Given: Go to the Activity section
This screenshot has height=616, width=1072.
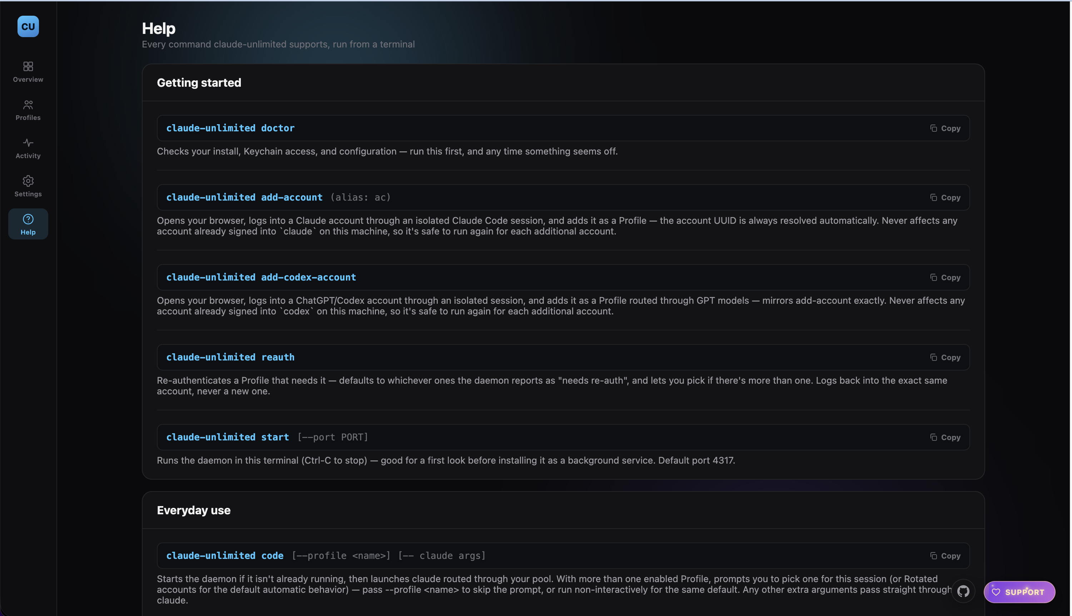Looking at the screenshot, I should (x=28, y=148).
